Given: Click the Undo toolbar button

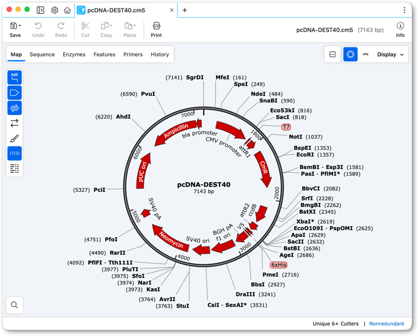Looking at the screenshot, I should click(x=38, y=30).
